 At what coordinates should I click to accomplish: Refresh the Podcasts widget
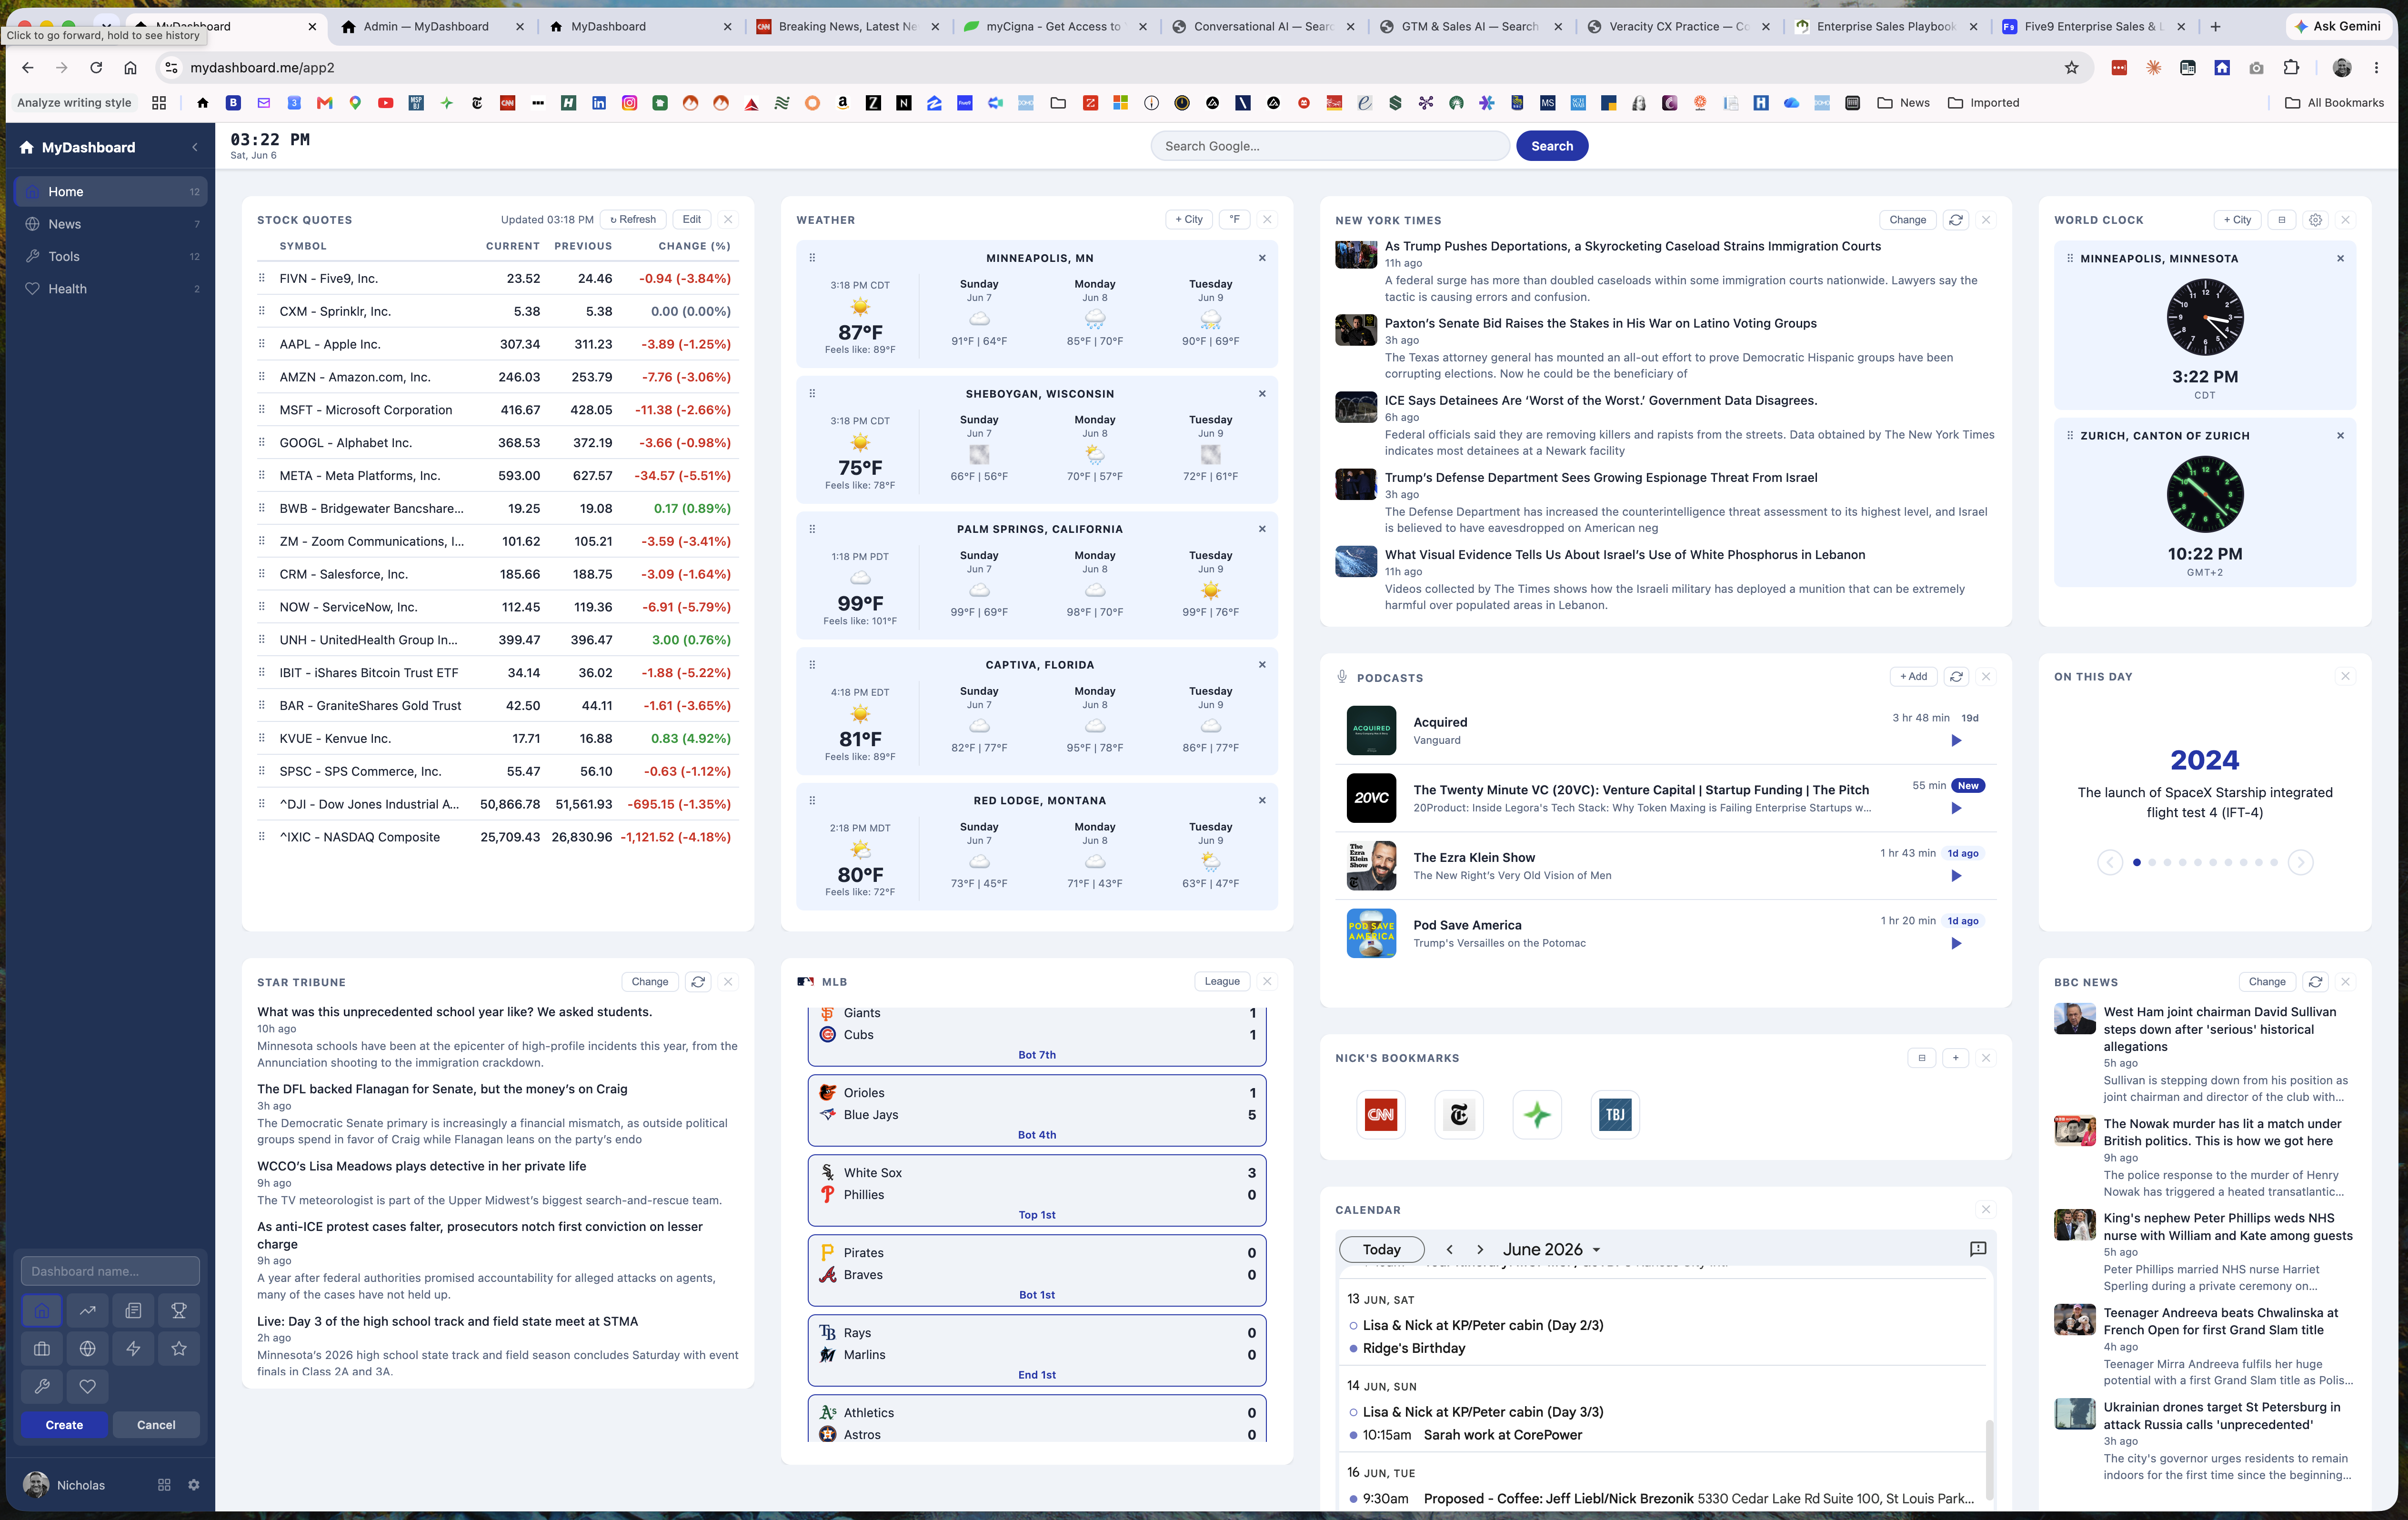[x=1956, y=677]
